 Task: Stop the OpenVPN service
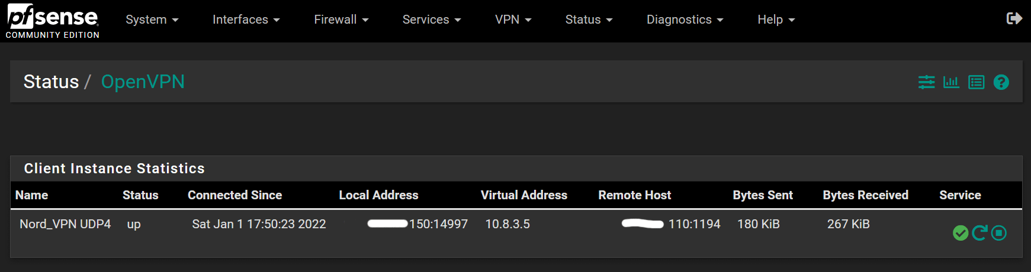(999, 233)
